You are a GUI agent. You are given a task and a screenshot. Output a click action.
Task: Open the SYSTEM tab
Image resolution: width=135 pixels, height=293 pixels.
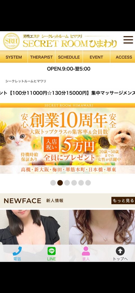tap(13, 57)
